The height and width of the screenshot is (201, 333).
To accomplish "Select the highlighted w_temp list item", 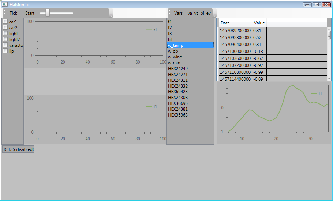I will (191, 45).
